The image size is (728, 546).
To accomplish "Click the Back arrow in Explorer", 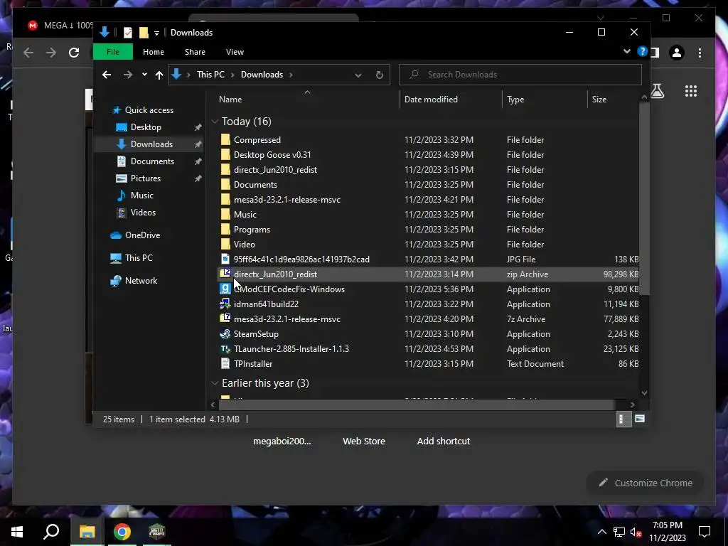I will (107, 75).
